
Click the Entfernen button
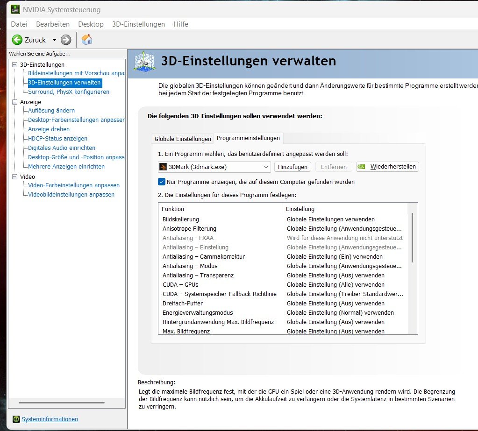point(334,167)
